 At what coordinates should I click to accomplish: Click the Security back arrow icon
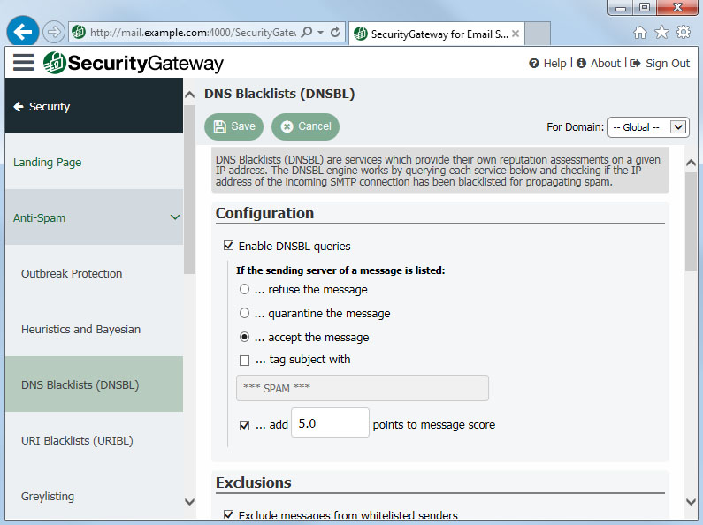(19, 107)
